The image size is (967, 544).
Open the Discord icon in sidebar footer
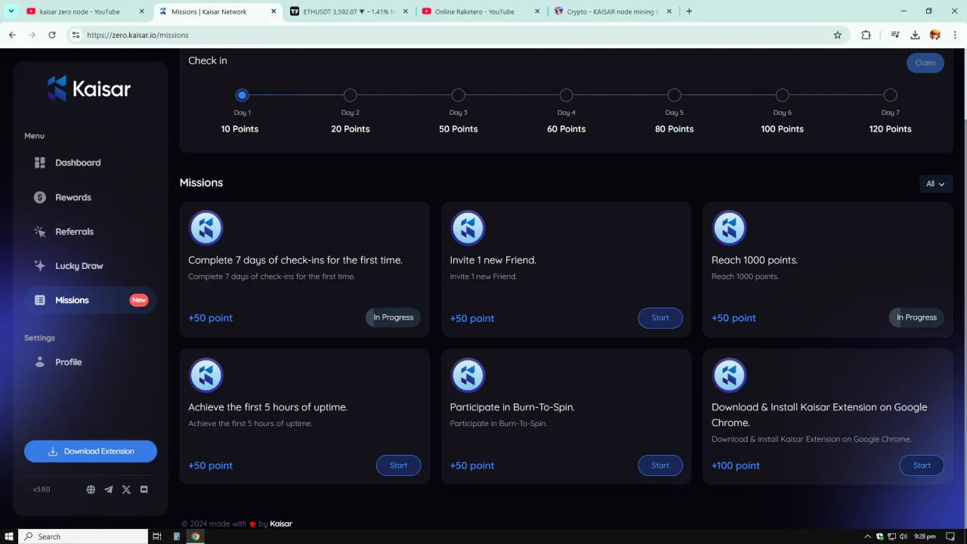pyautogui.click(x=144, y=490)
